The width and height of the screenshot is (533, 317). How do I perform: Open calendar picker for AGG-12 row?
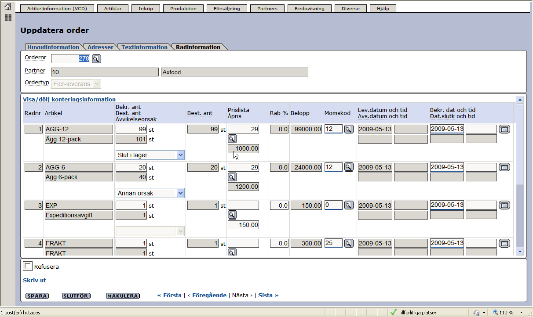pyautogui.click(x=504, y=129)
